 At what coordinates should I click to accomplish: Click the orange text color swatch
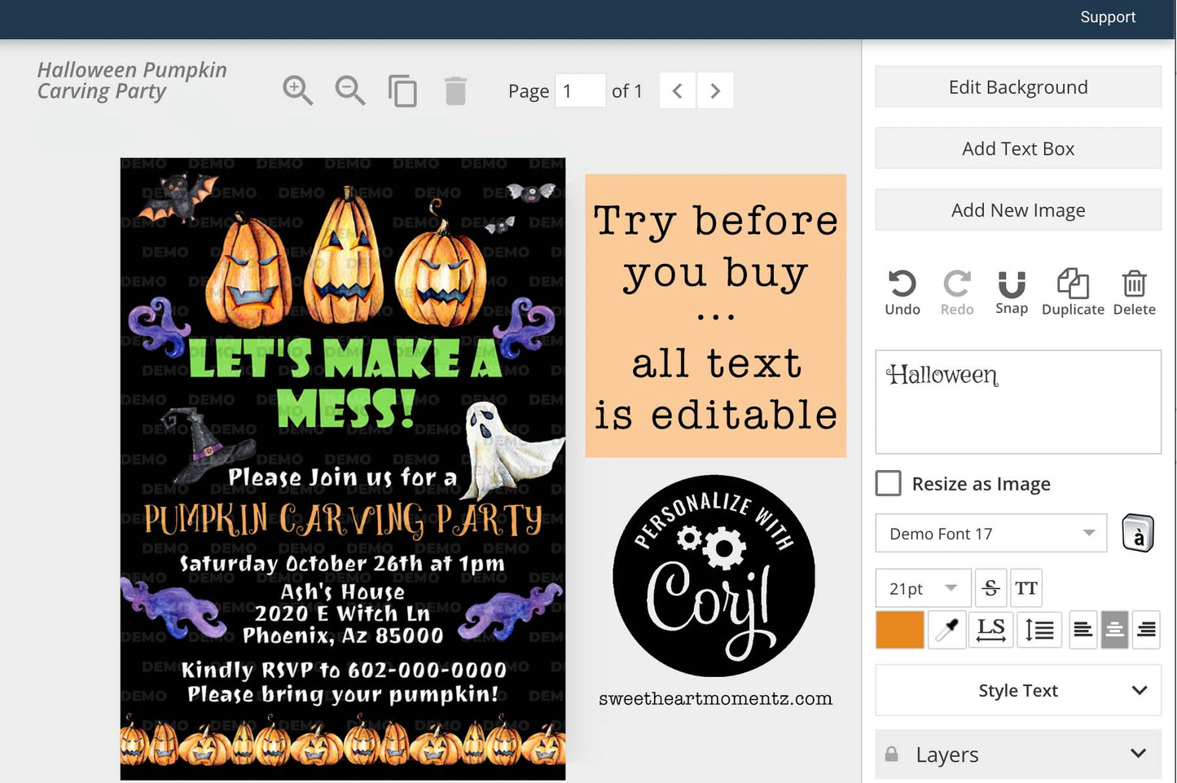coord(899,630)
